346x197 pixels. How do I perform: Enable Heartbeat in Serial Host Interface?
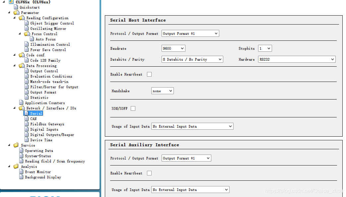(x=149, y=74)
